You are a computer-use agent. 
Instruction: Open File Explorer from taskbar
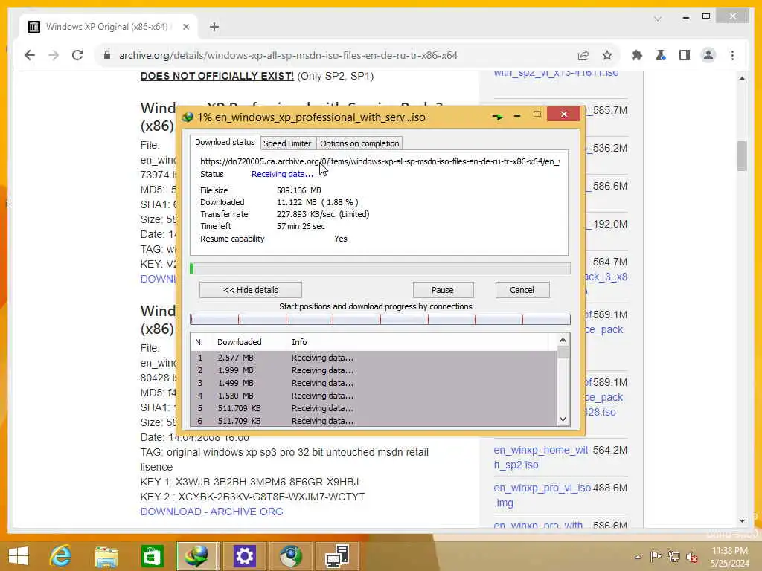click(x=106, y=556)
